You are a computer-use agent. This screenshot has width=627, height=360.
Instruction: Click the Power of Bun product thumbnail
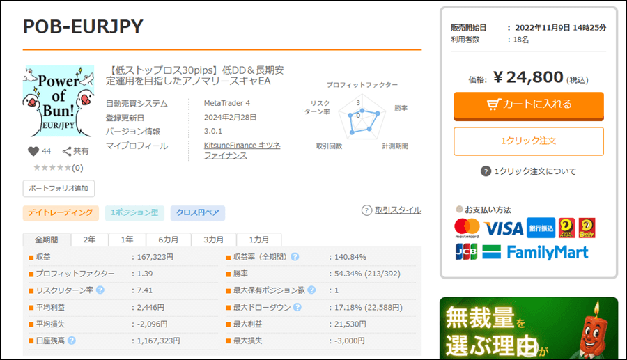(x=58, y=102)
